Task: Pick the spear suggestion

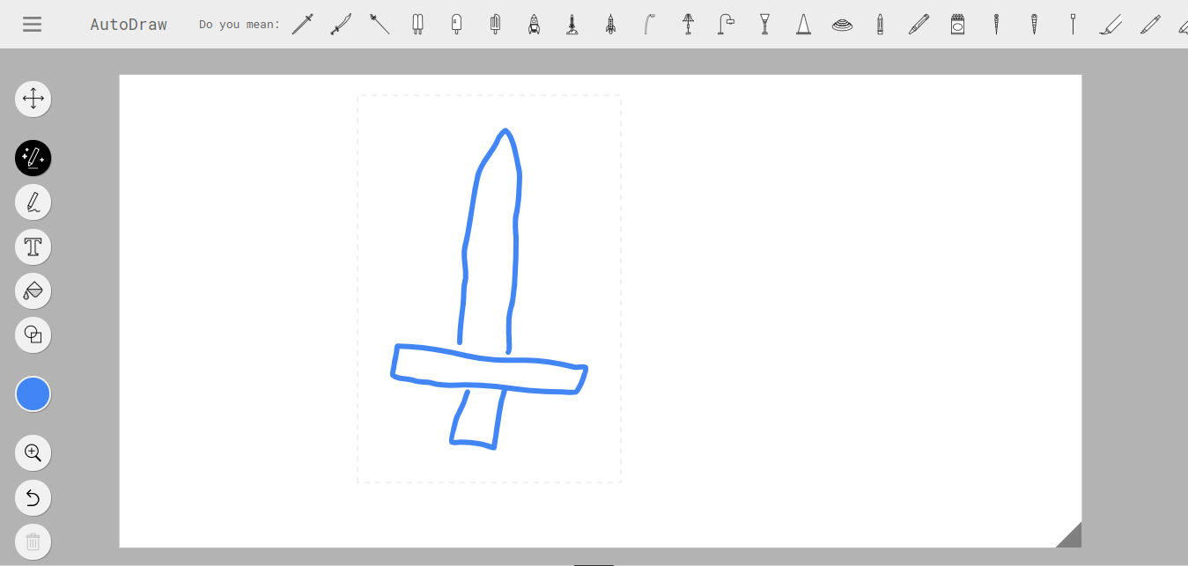Action: point(380,24)
